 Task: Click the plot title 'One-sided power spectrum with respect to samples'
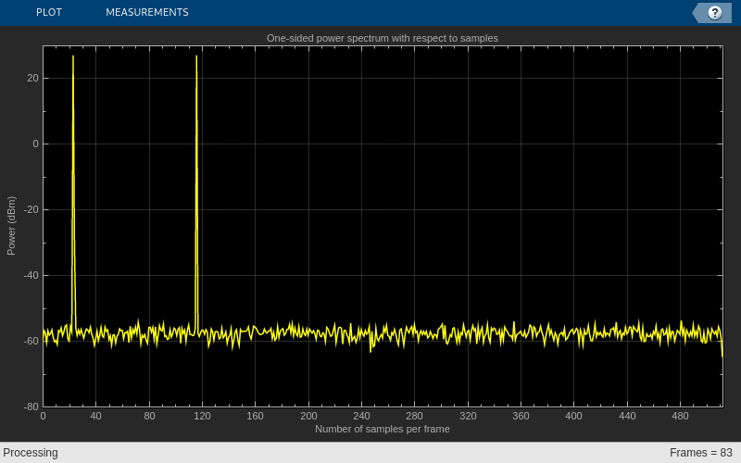[382, 38]
